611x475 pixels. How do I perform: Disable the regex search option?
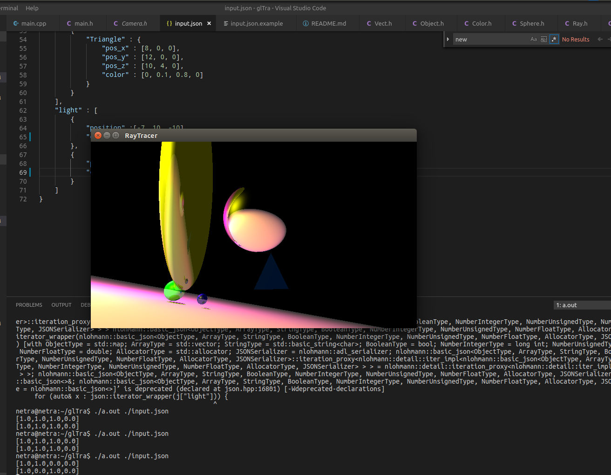coord(553,39)
